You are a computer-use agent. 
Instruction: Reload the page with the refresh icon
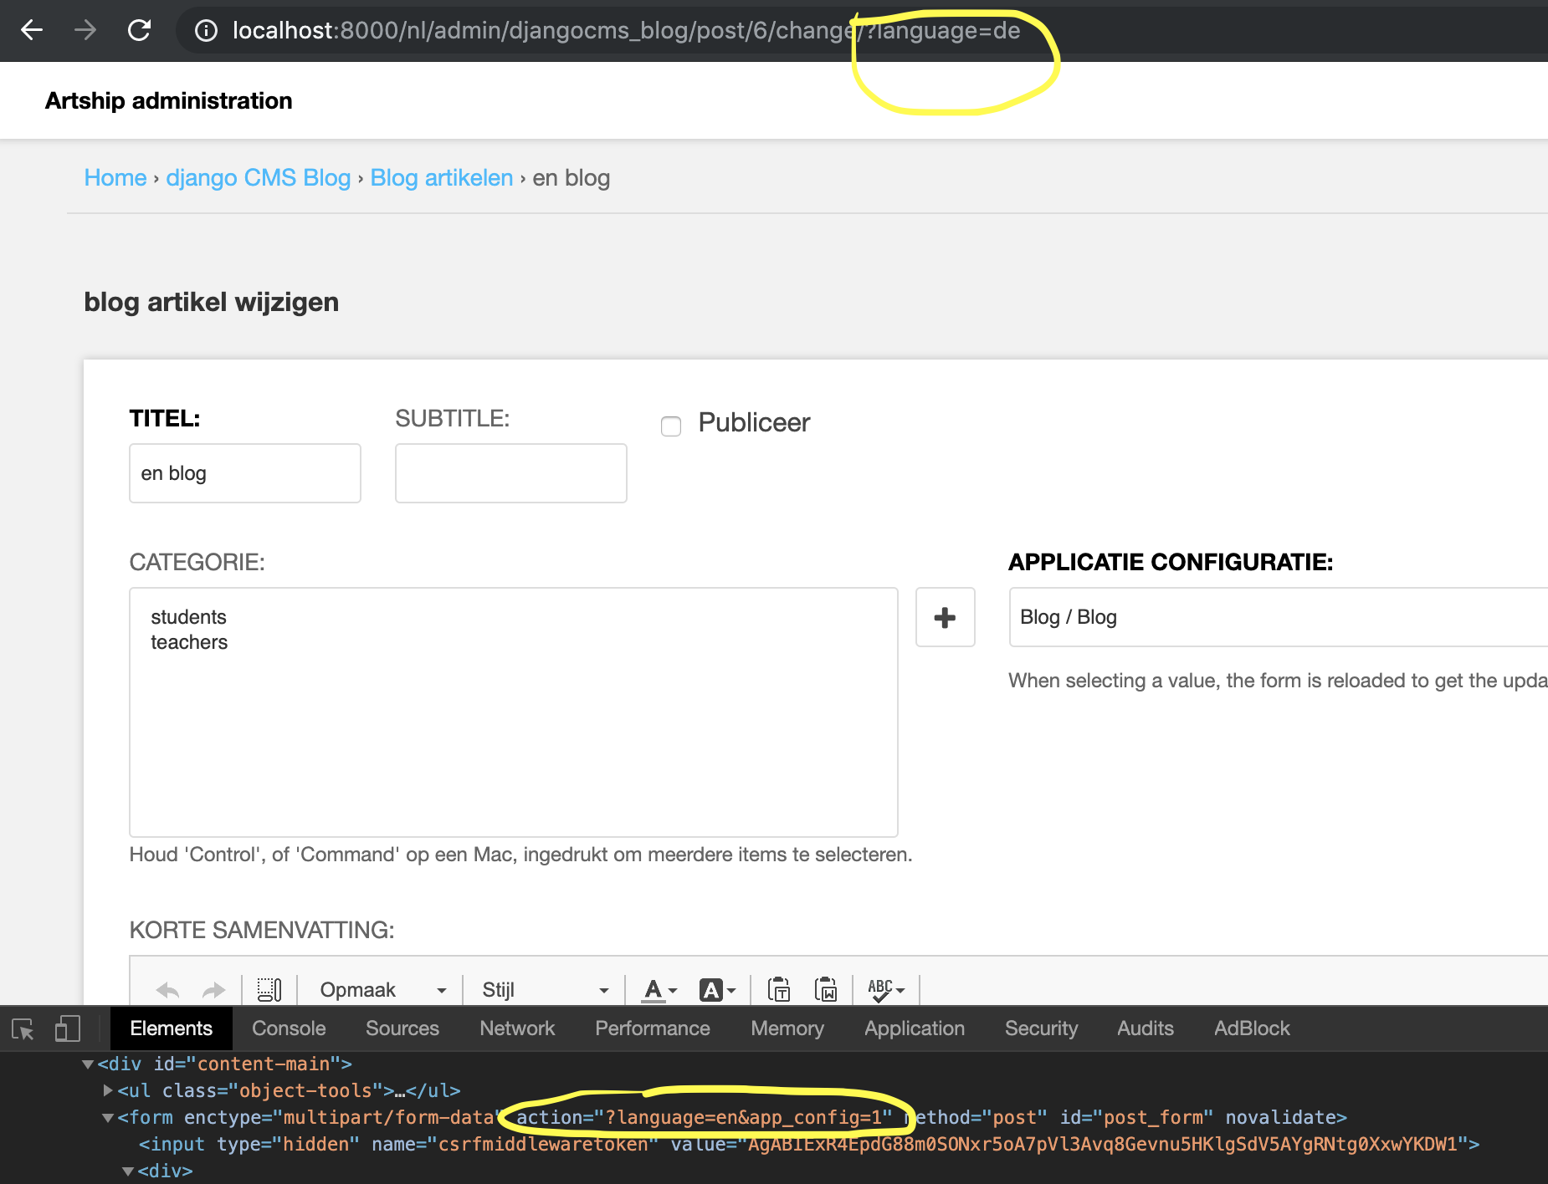[139, 31]
